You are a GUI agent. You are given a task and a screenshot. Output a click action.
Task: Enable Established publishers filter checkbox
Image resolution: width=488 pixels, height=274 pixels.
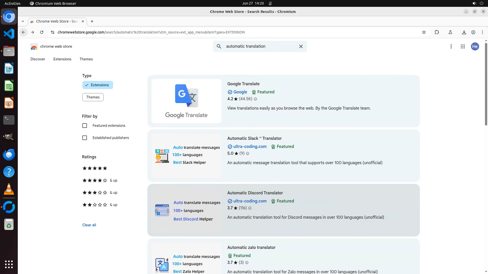tap(85, 138)
